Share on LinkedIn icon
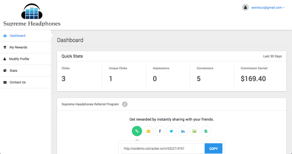This screenshot has height=154, width=292. tap(183, 131)
